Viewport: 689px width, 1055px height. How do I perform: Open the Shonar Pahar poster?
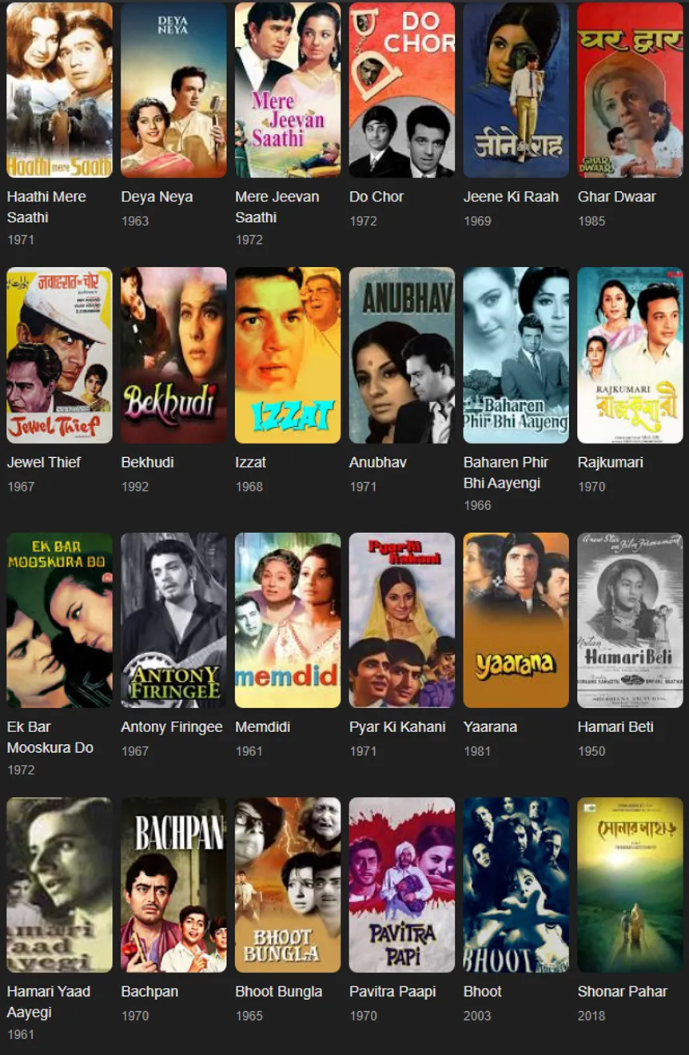(x=631, y=885)
